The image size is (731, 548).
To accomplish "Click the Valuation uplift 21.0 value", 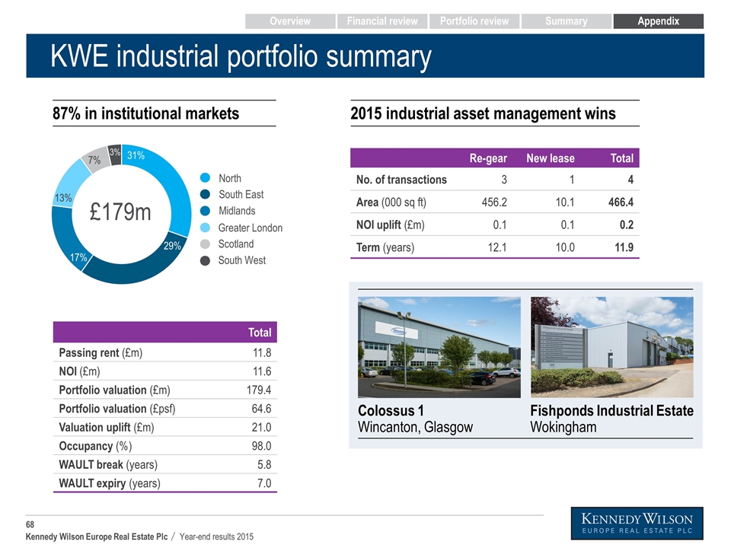I will click(261, 427).
